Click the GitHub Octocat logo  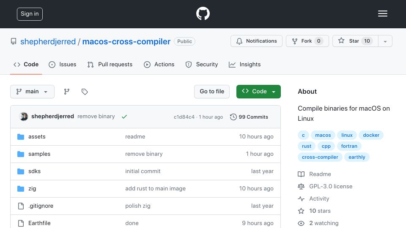click(x=203, y=14)
